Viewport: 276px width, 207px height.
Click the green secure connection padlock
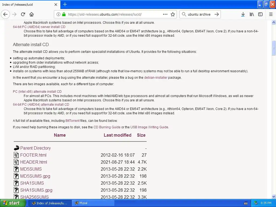[64, 14]
